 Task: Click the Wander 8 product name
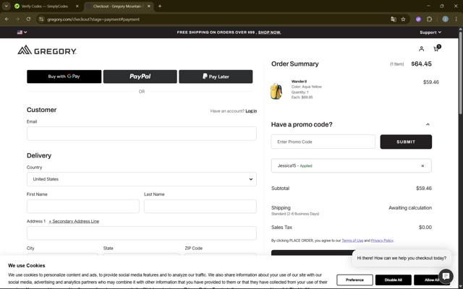[x=299, y=82]
